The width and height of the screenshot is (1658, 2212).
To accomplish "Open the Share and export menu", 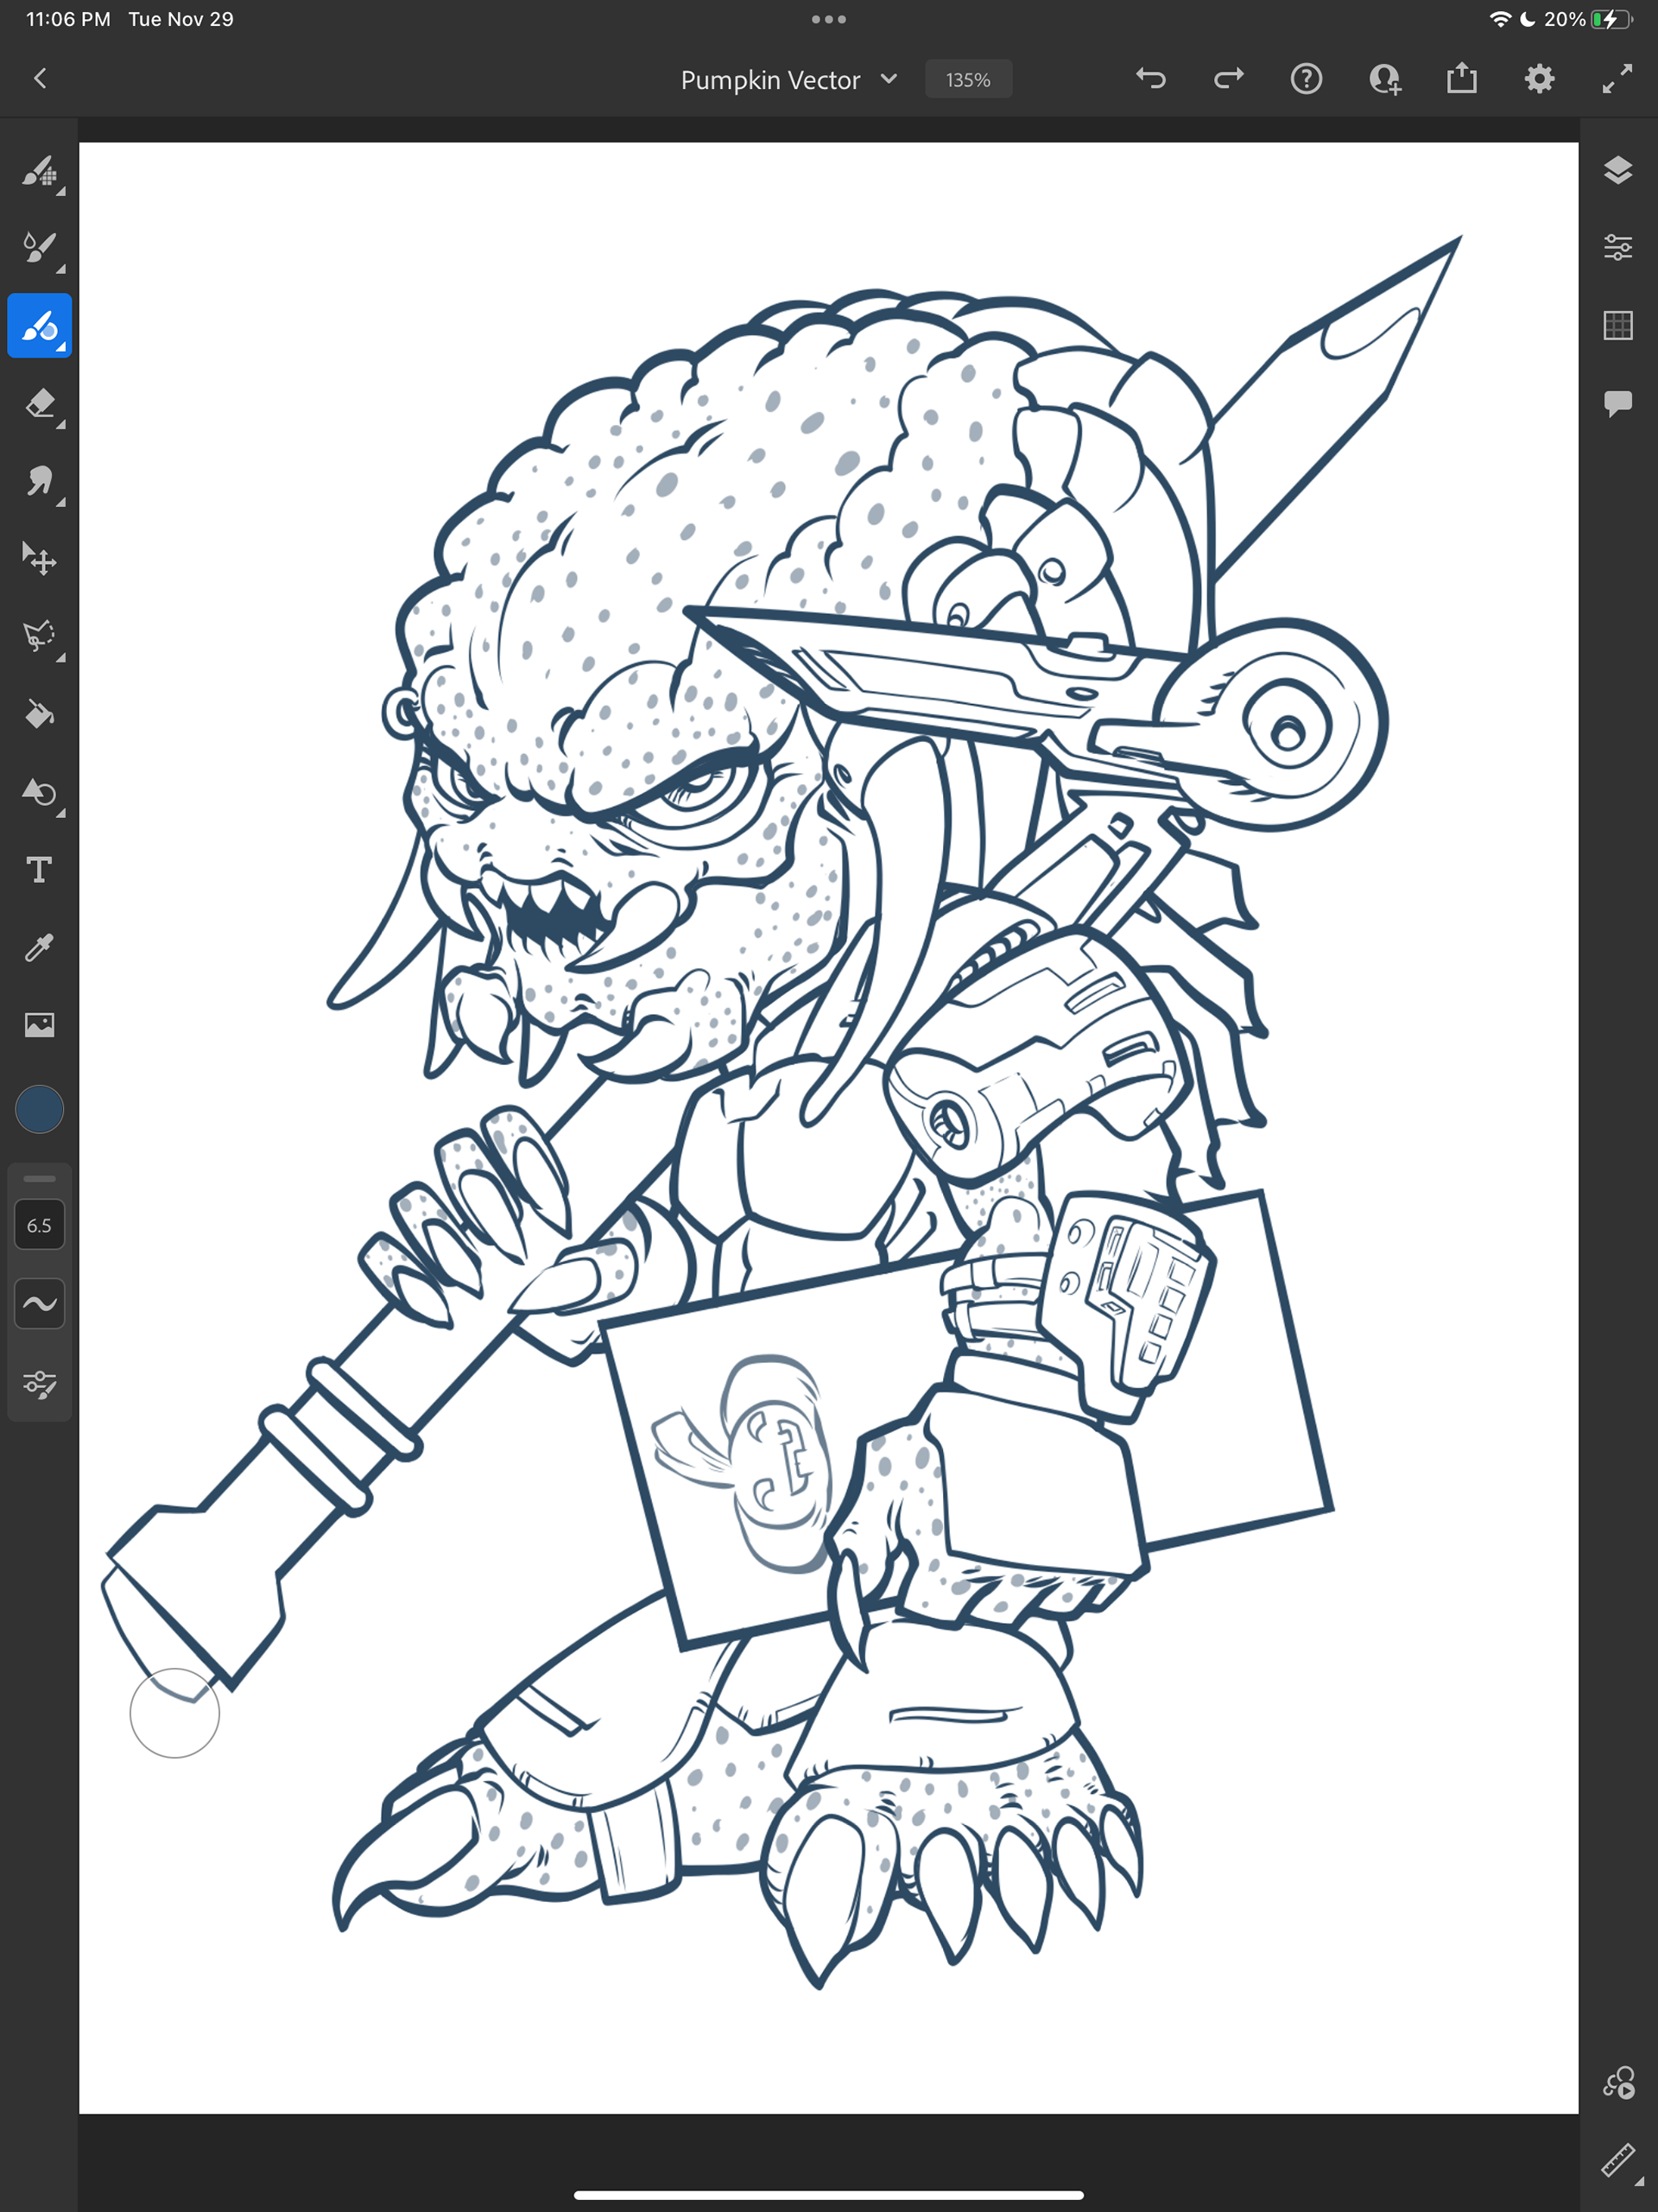I will (x=1462, y=78).
